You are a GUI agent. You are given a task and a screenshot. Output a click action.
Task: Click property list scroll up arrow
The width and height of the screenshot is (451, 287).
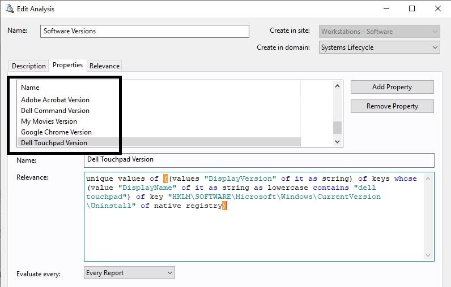pyautogui.click(x=337, y=86)
